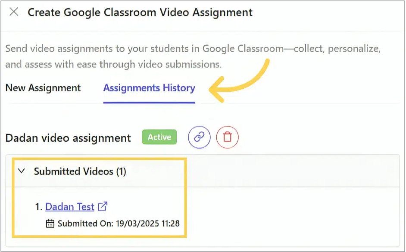406x252 pixels.
Task: Delete the Dadan video assignment via trash icon
Action: pyautogui.click(x=227, y=137)
